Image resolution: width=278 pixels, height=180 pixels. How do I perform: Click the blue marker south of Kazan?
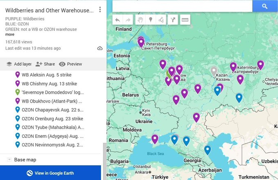click(217, 90)
